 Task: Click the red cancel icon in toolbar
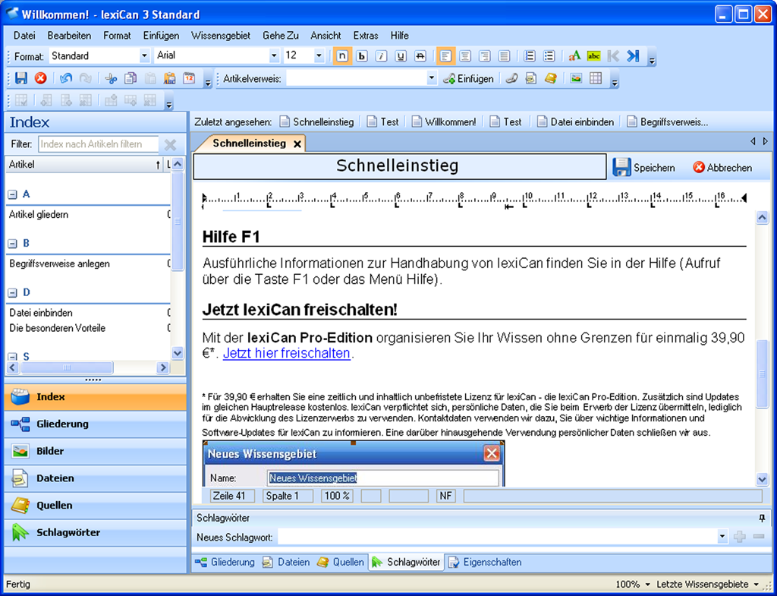click(41, 78)
